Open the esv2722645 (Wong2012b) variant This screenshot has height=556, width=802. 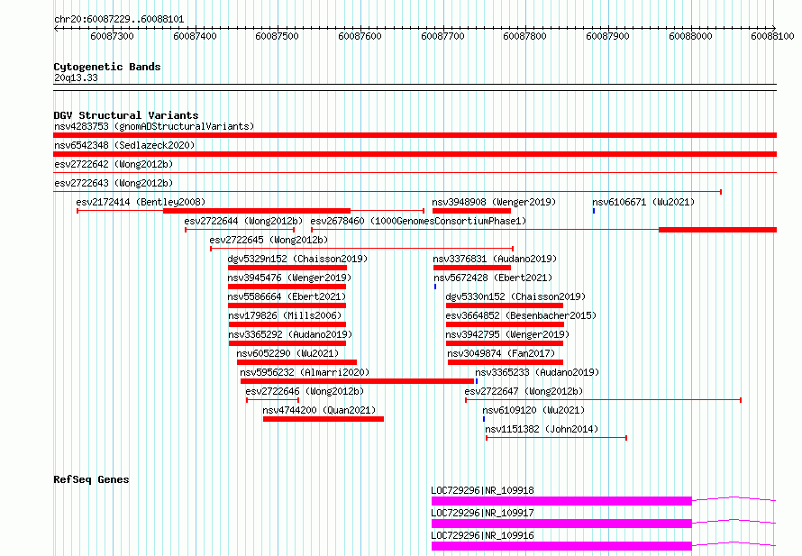[269, 240]
